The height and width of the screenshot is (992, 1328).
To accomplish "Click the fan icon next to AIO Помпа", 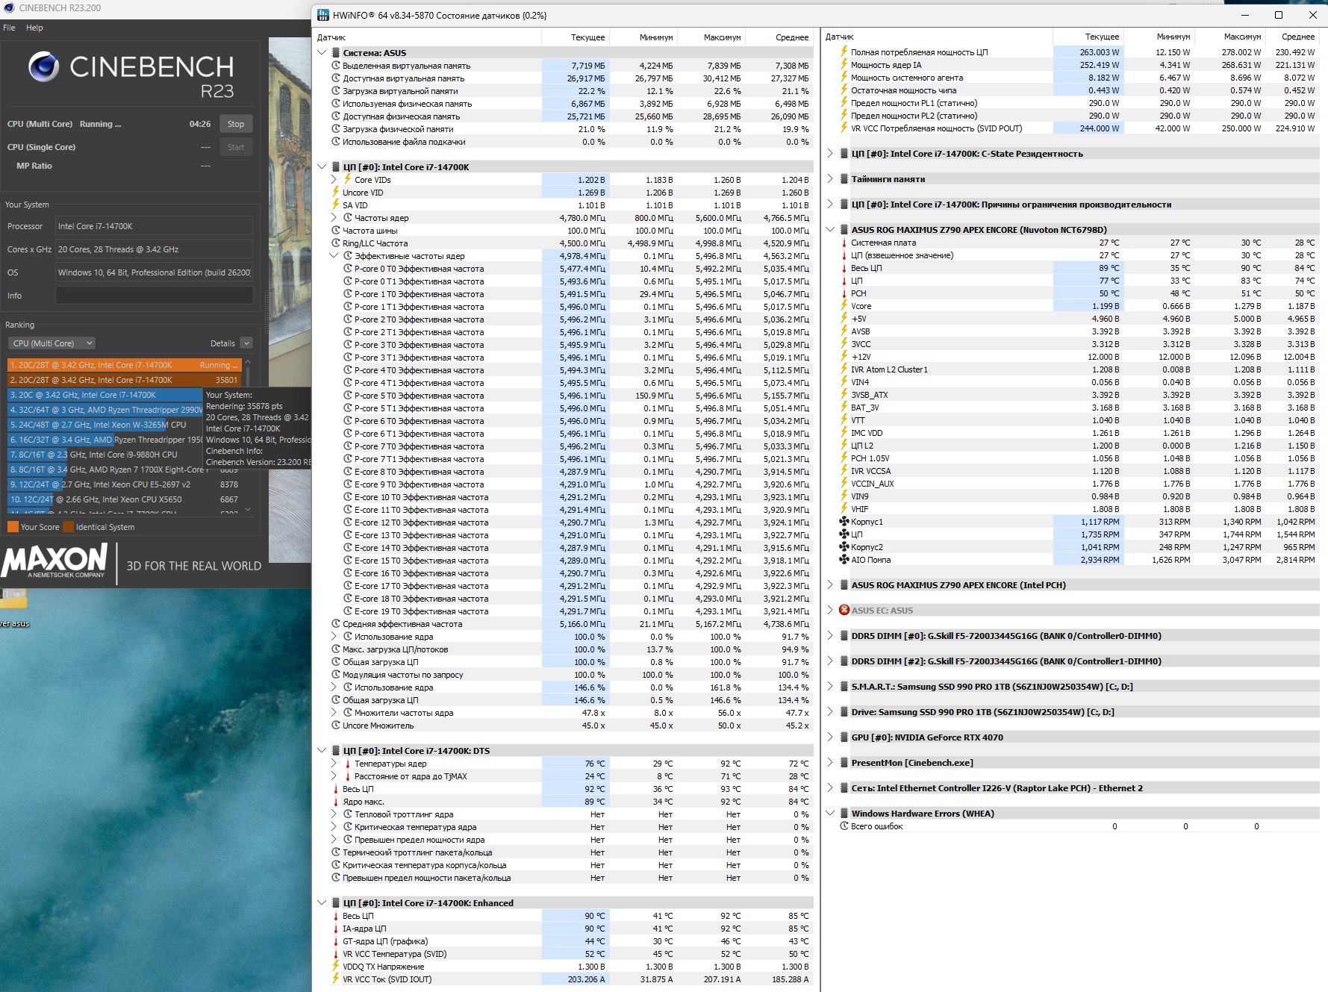I will point(844,560).
